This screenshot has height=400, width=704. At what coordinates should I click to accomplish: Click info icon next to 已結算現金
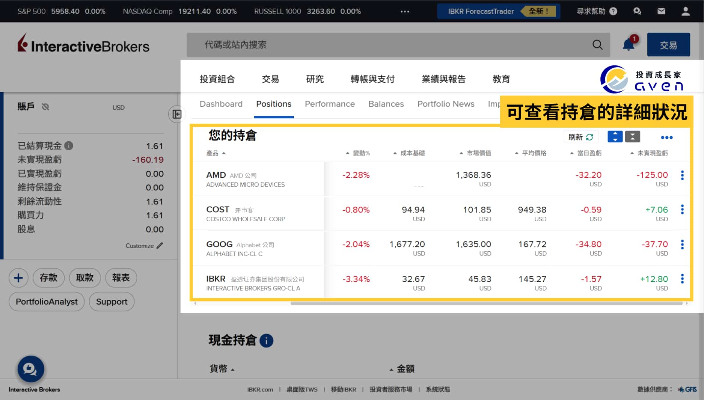coord(69,146)
